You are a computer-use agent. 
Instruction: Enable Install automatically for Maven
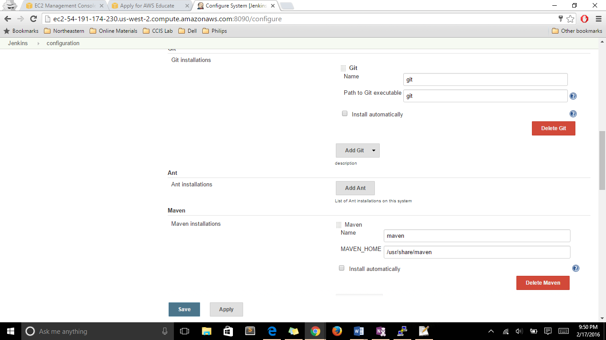pyautogui.click(x=342, y=268)
